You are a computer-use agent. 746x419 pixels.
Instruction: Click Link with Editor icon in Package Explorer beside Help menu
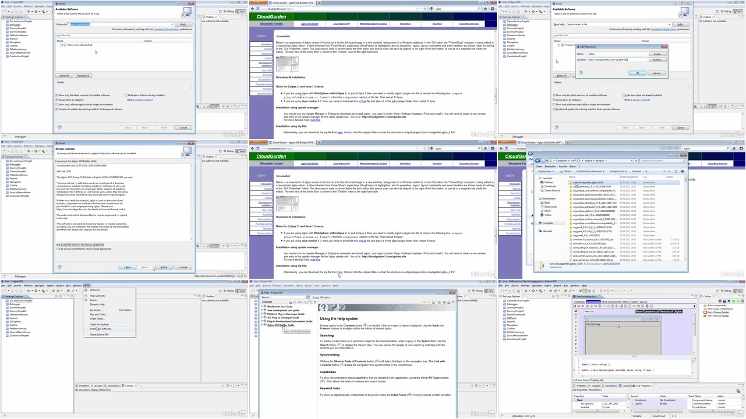(x=60, y=296)
